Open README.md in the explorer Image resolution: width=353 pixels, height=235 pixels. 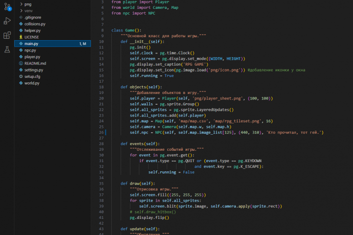click(35, 64)
